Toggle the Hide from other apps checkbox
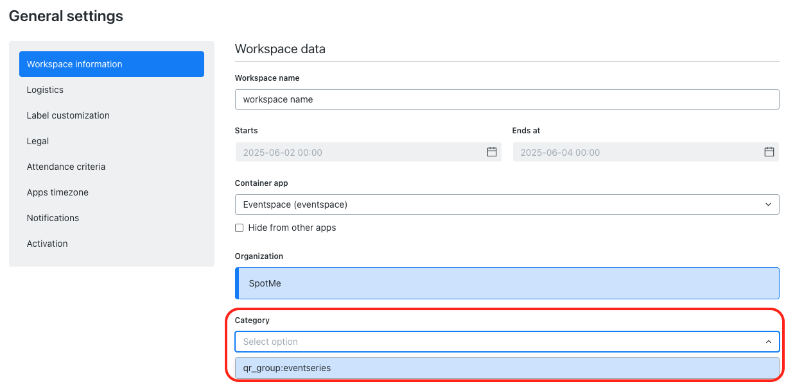 239,228
